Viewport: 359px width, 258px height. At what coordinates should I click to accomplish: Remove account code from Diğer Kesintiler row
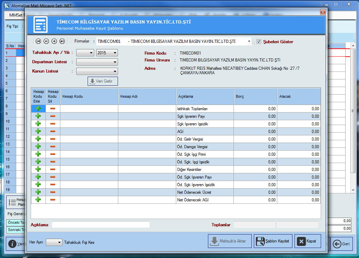click(53, 169)
